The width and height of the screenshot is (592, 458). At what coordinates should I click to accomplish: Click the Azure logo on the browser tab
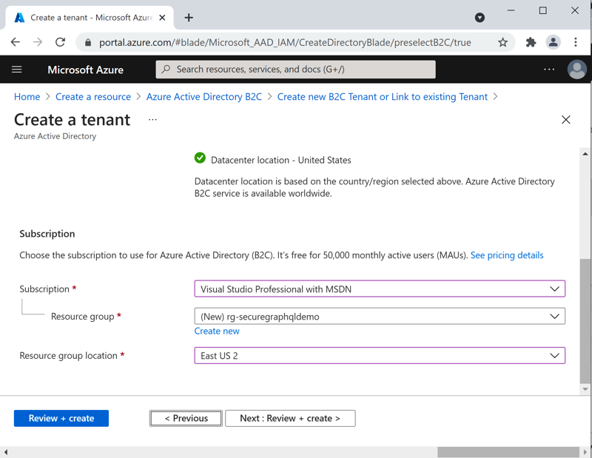20,18
